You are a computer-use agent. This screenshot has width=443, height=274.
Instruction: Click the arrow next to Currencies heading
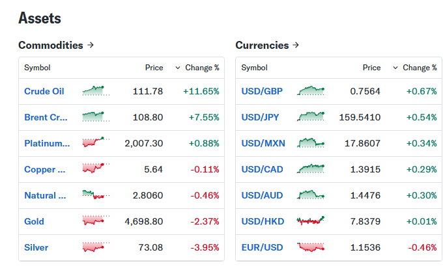[x=296, y=45]
